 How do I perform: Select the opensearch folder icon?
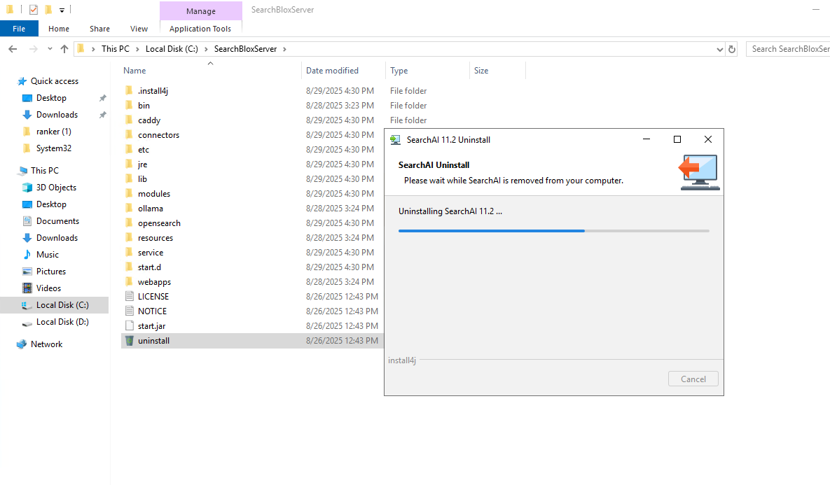tap(129, 223)
